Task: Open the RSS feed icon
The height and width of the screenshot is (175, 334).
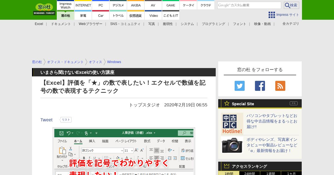Action: [280, 86]
